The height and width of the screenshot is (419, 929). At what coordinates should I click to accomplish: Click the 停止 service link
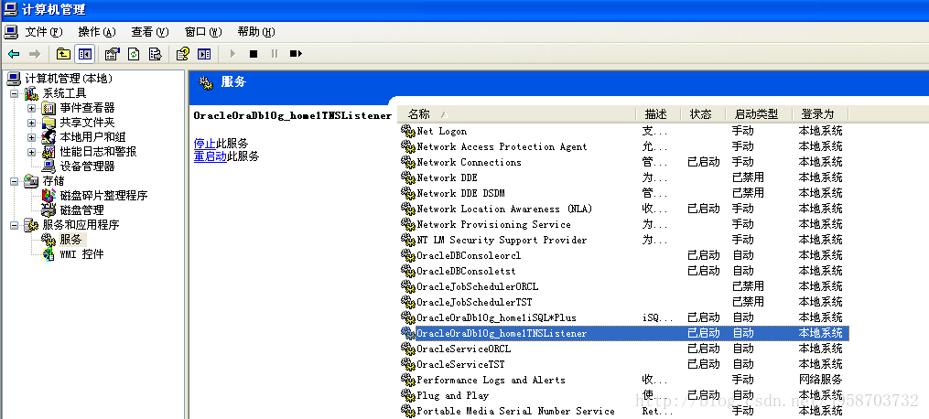click(204, 144)
